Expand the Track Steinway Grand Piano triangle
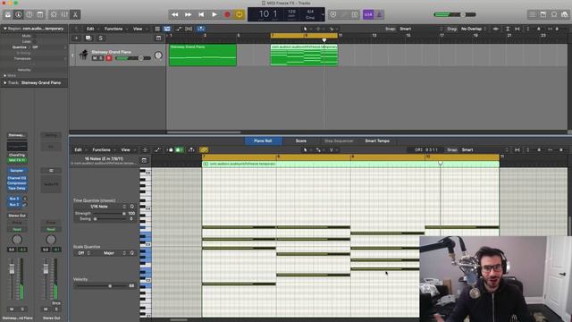The height and width of the screenshot is (322, 572). [x=4, y=83]
